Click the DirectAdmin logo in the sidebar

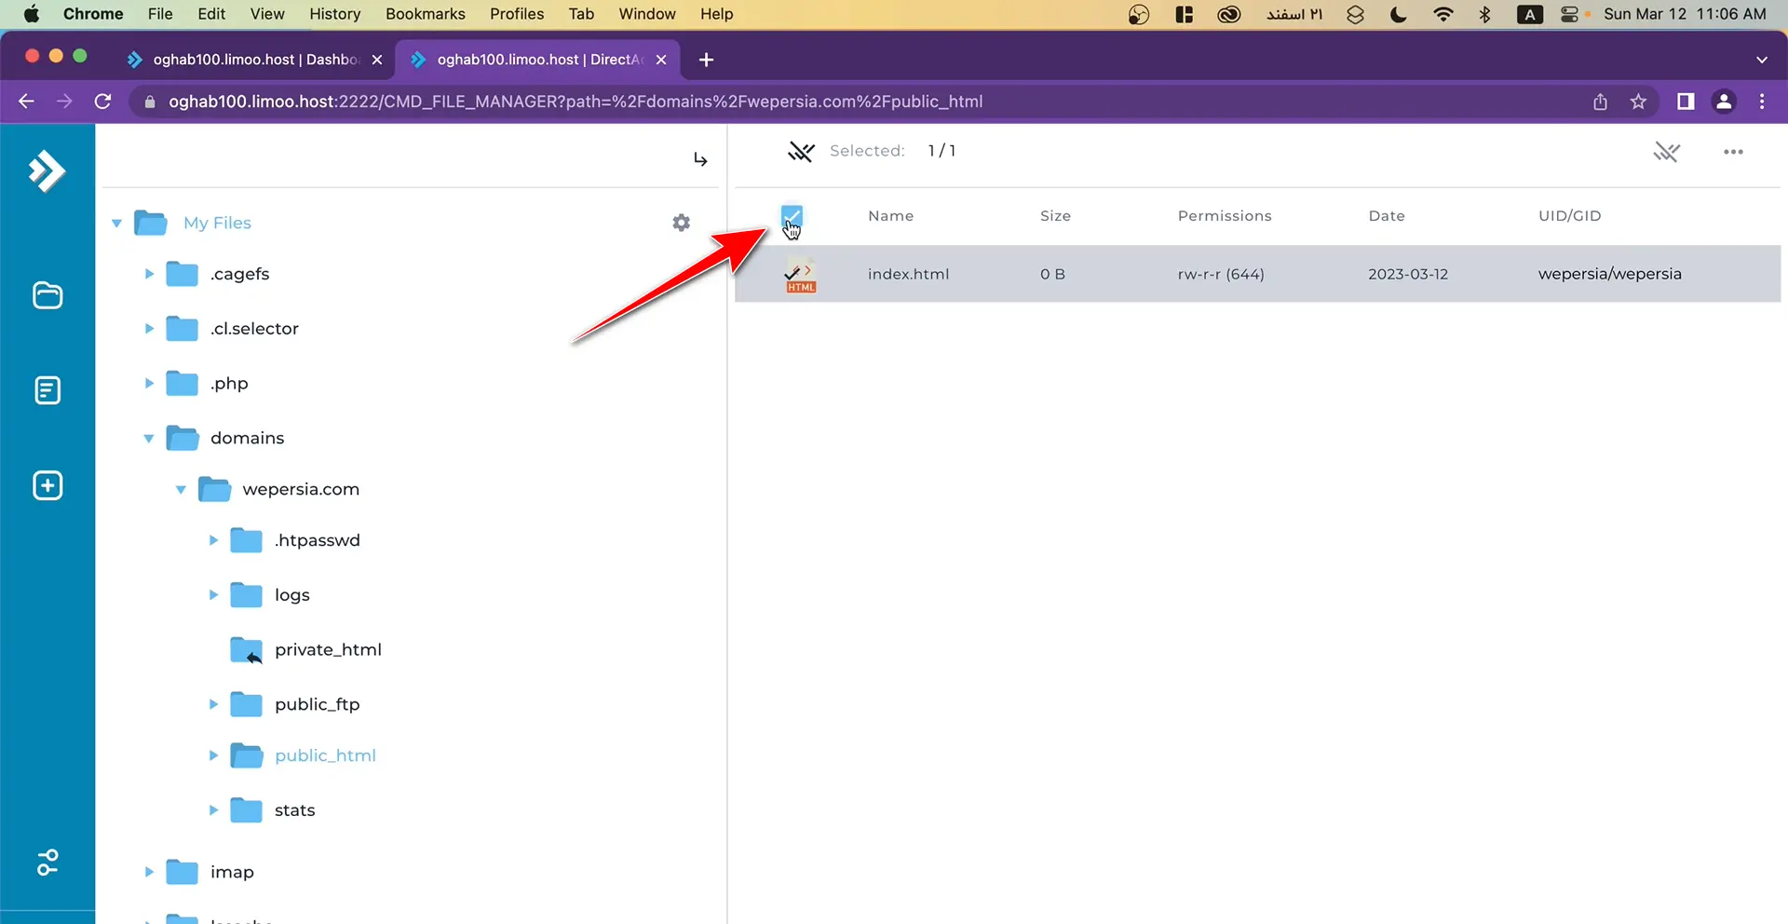tap(47, 170)
